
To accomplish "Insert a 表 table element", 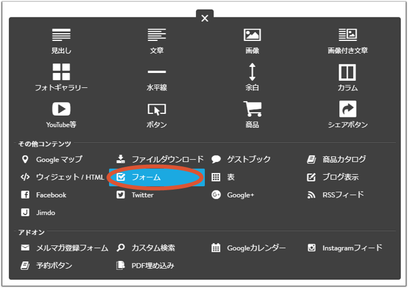I will (223, 177).
